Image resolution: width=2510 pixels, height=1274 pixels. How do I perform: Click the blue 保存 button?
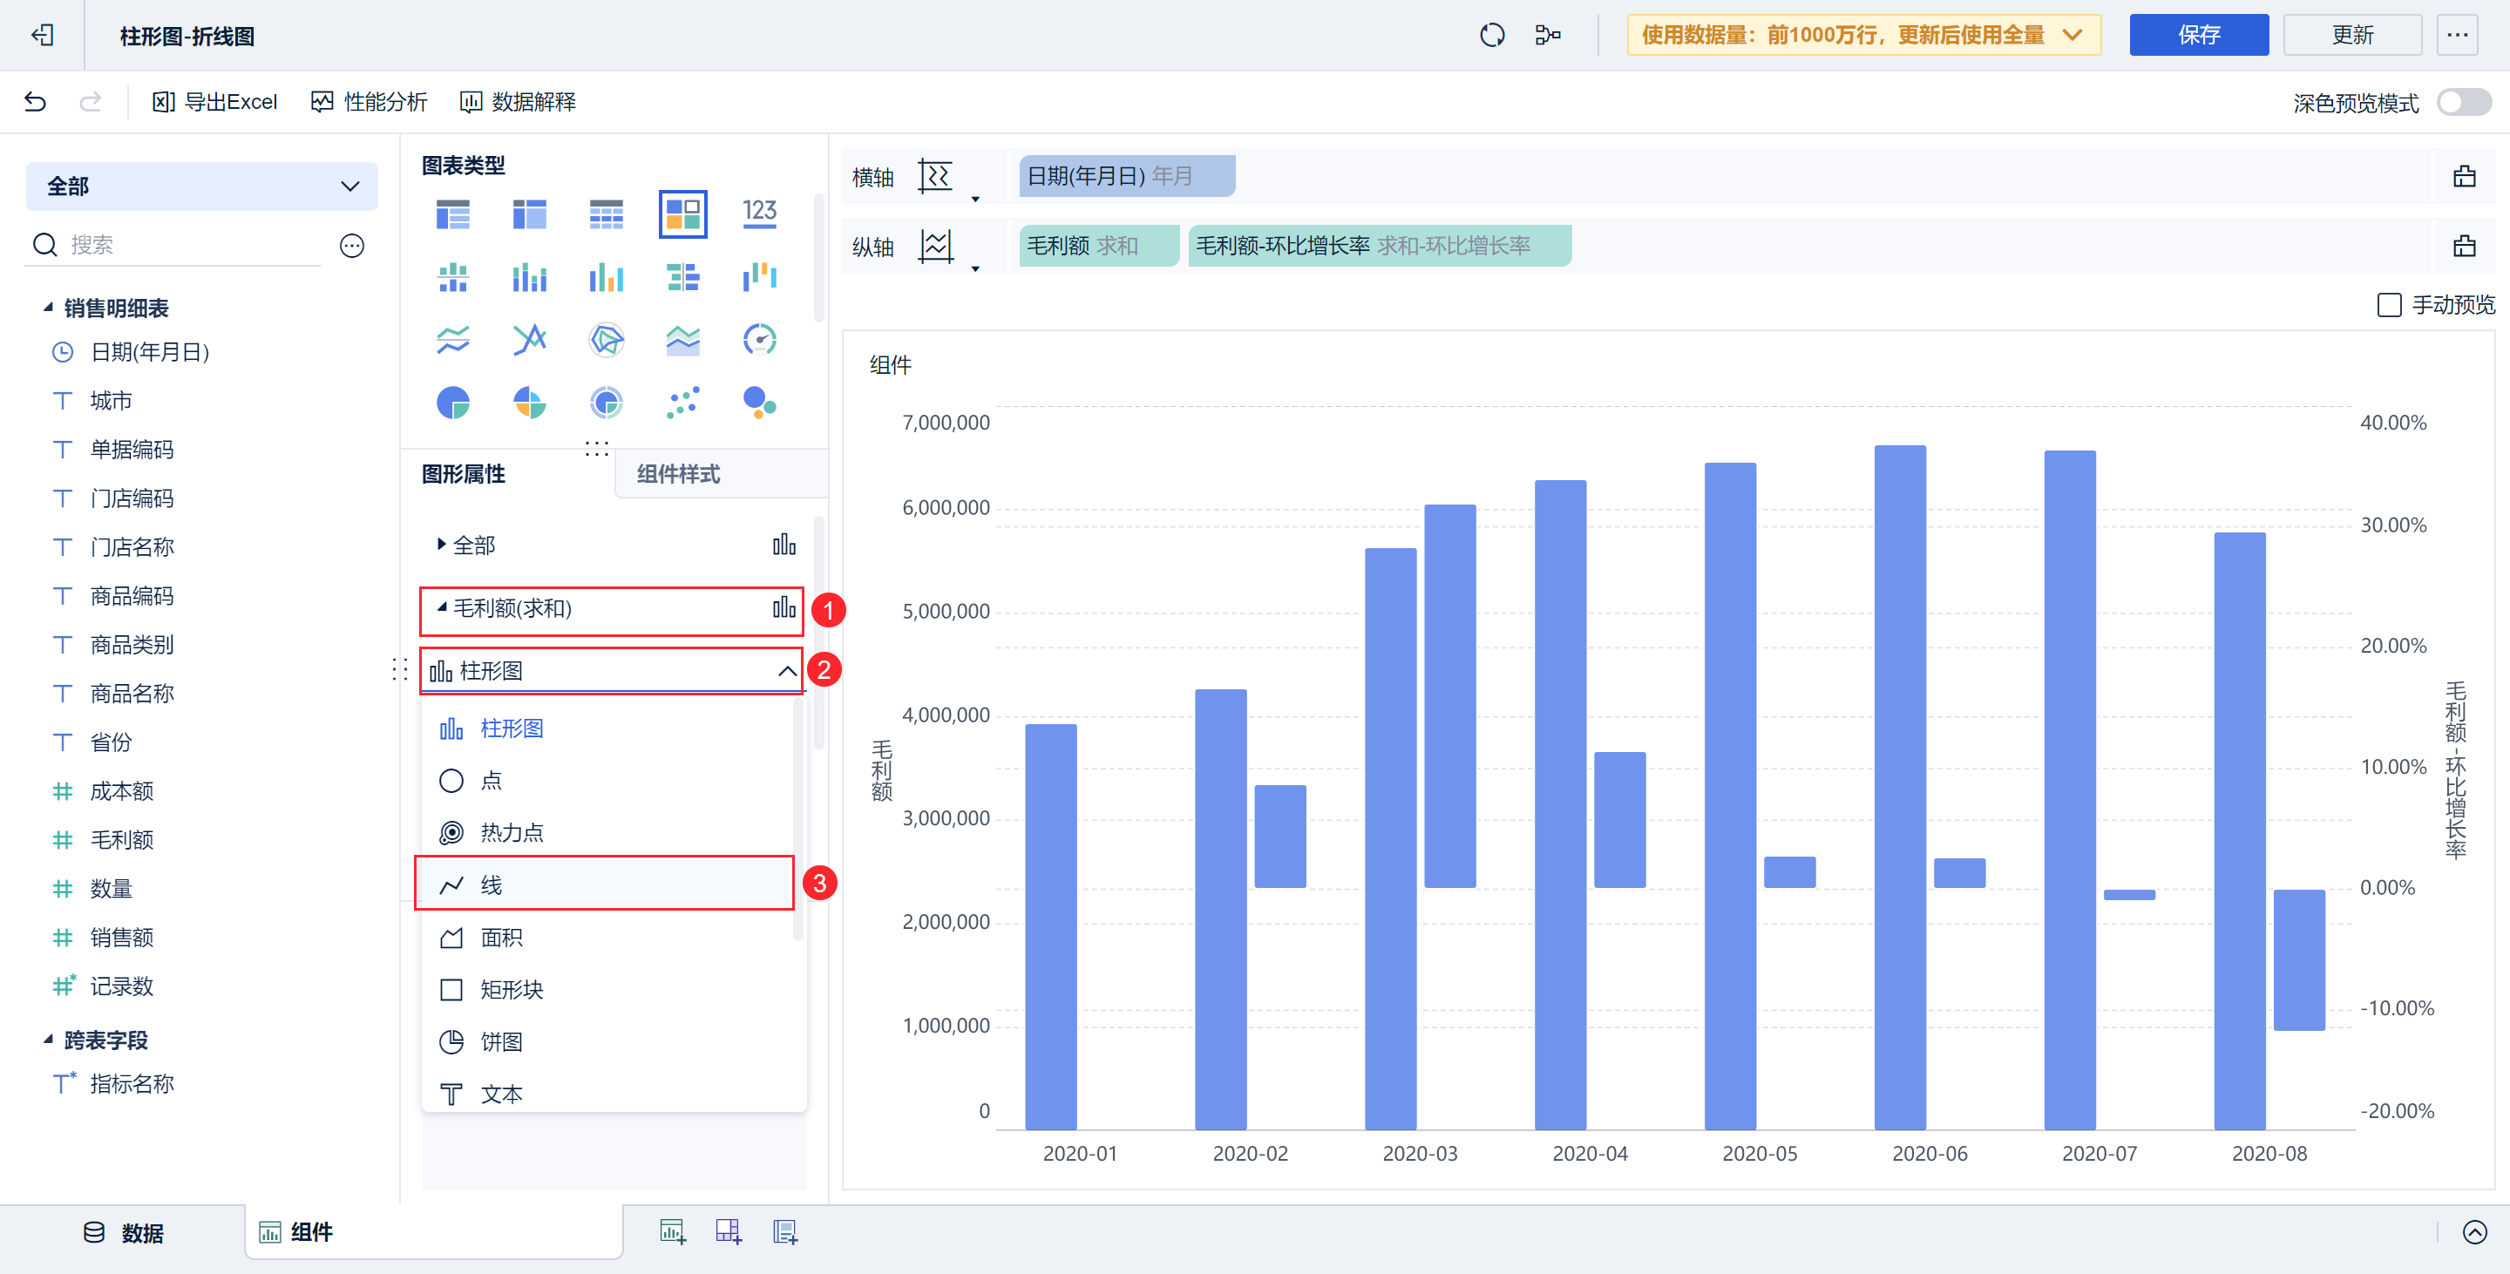click(2198, 36)
